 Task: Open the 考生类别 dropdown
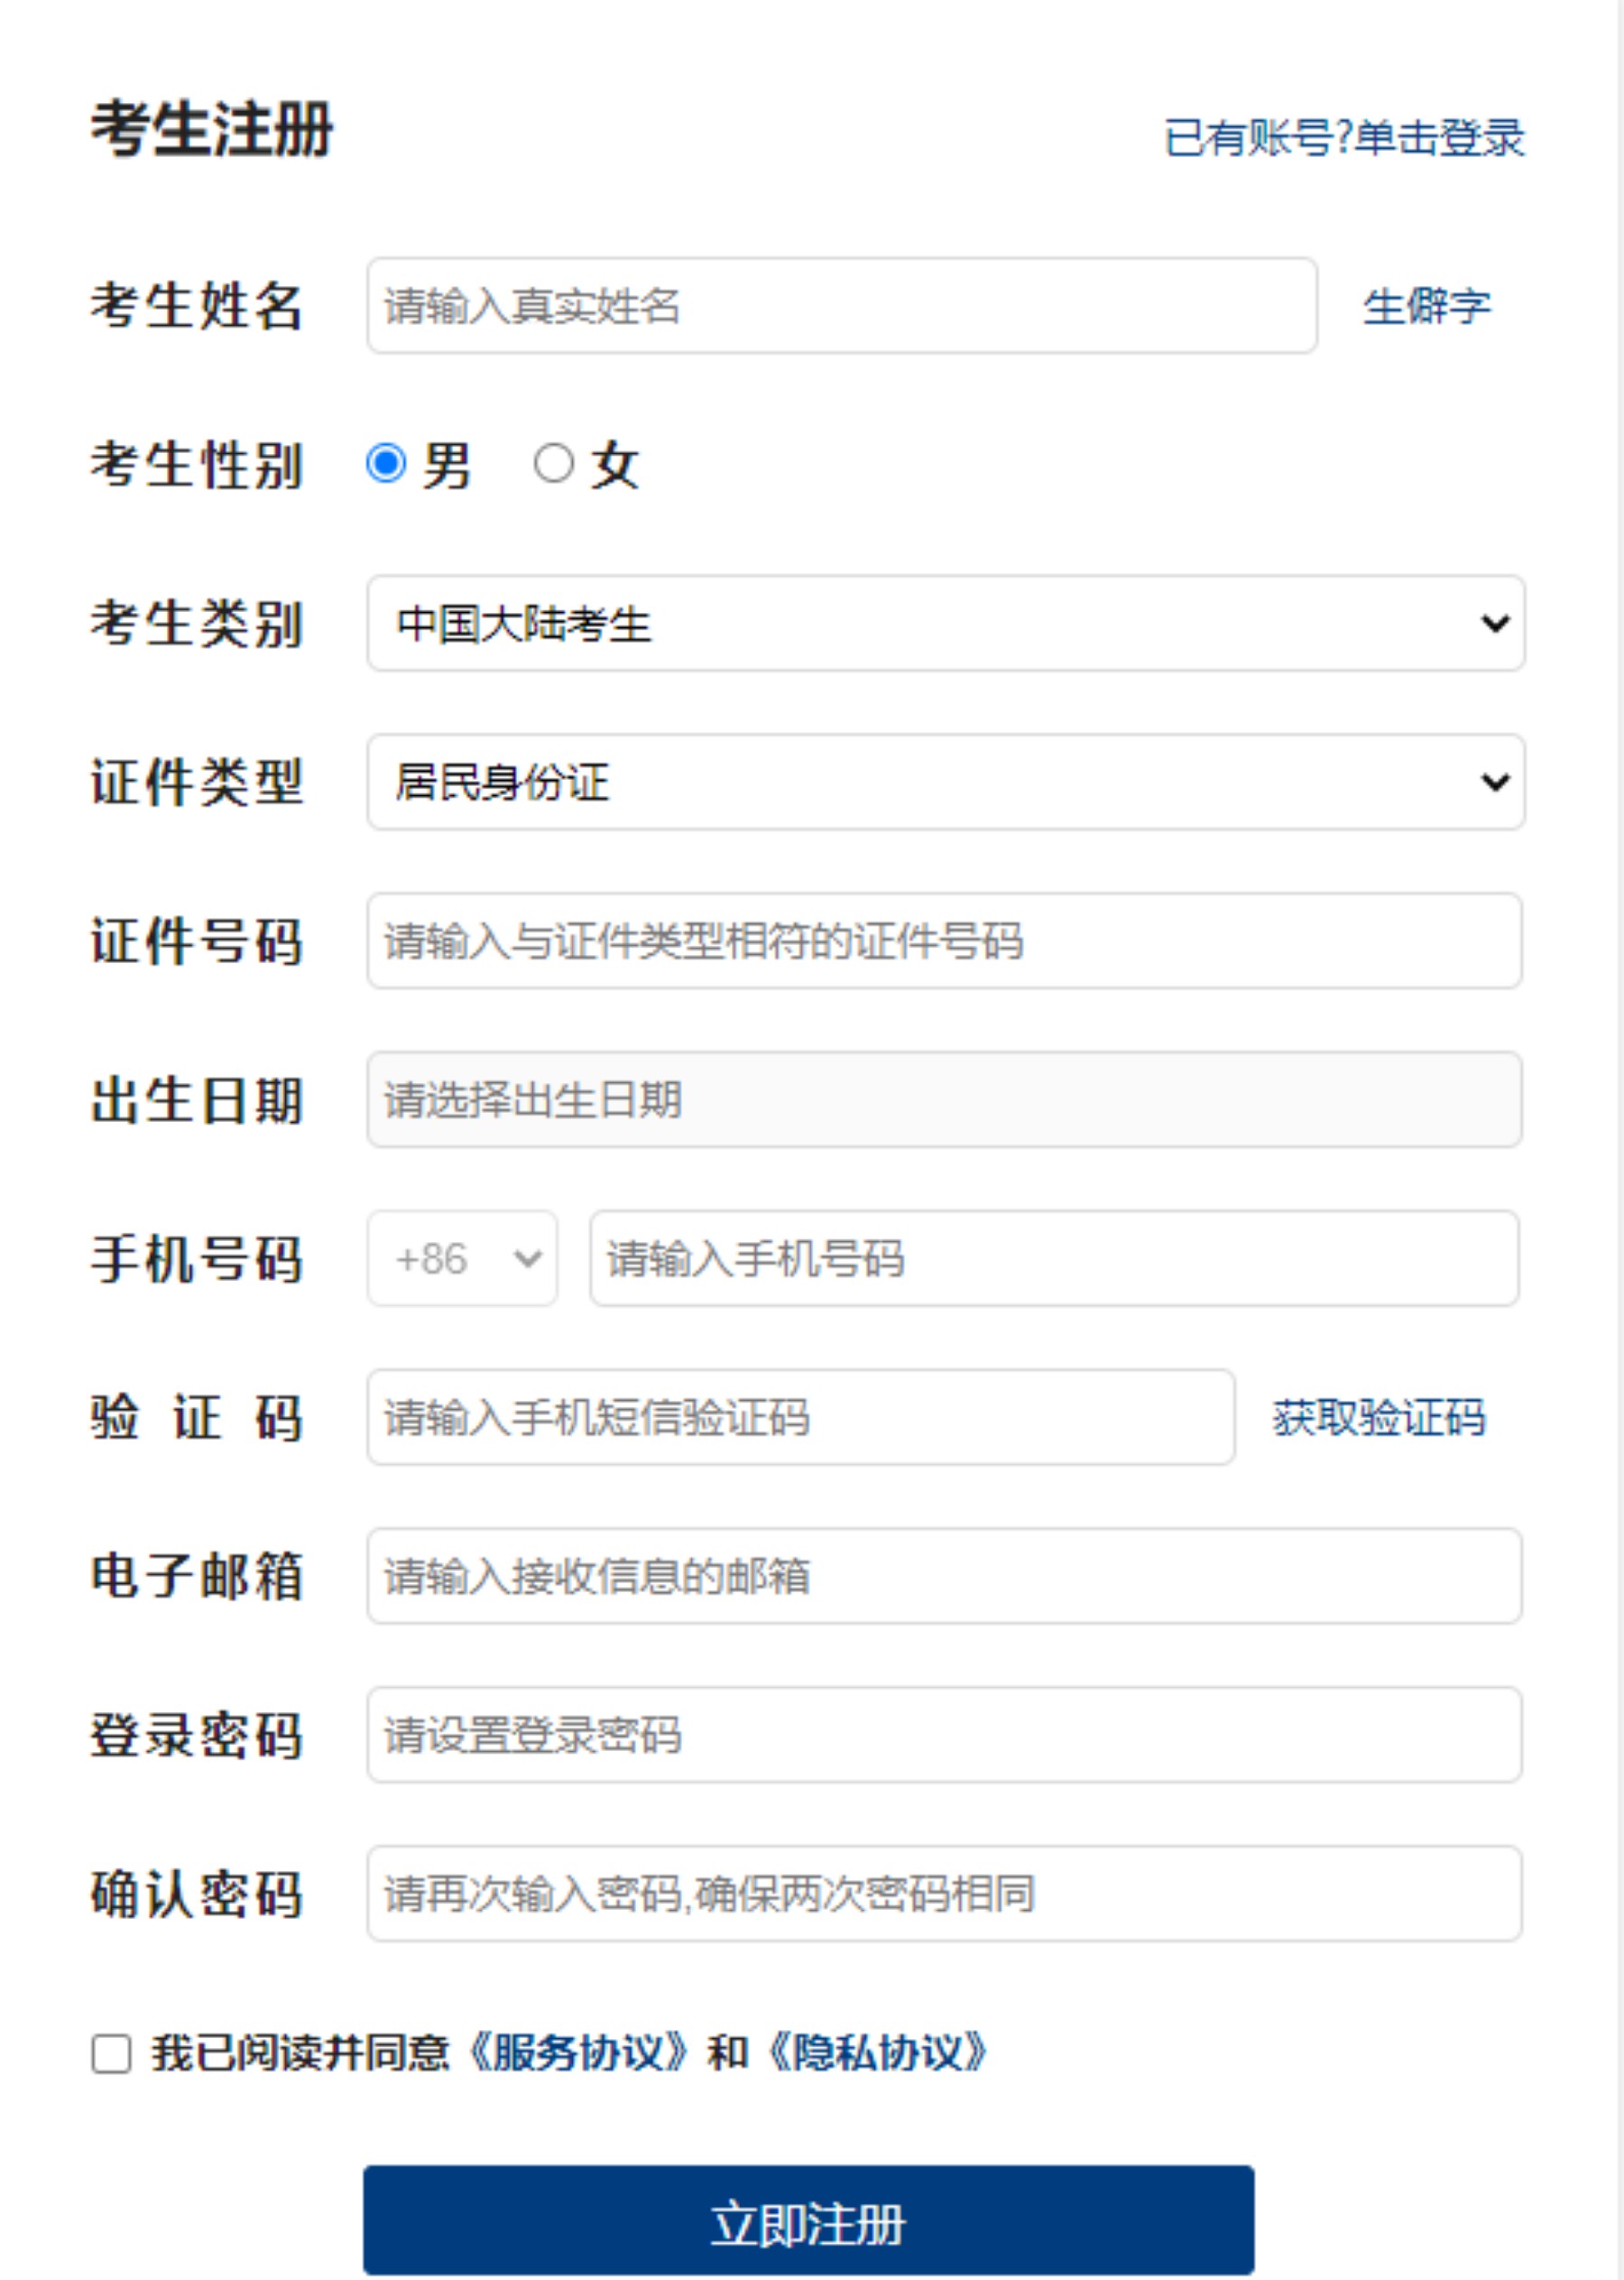[x=944, y=624]
